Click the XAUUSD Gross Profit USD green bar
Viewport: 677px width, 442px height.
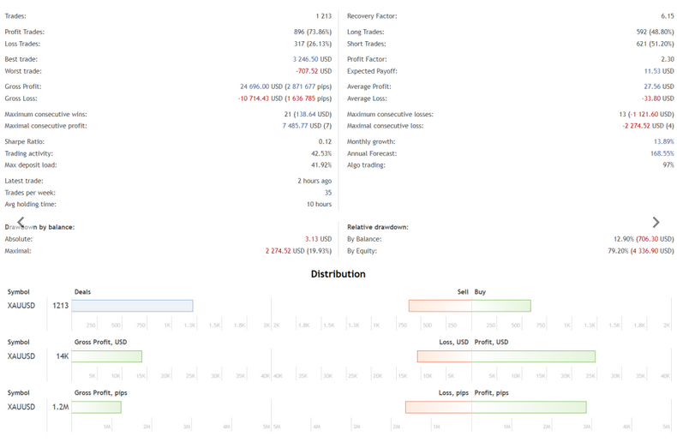106,356
